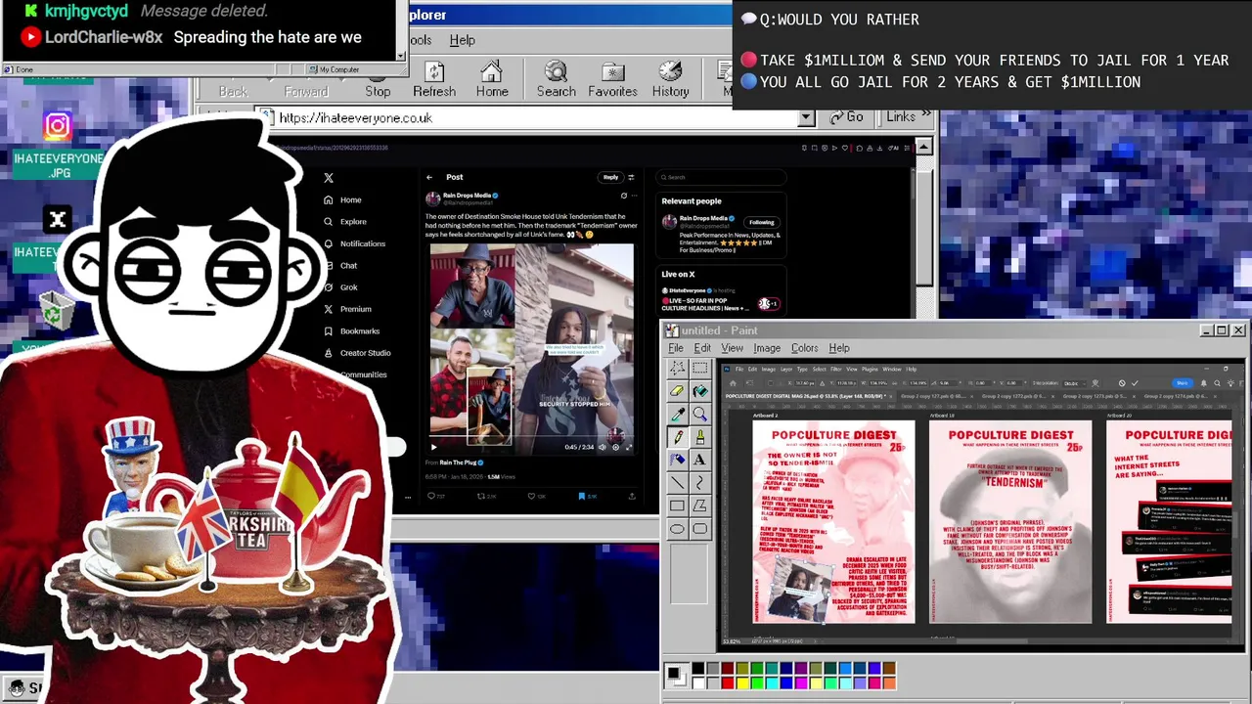The width and height of the screenshot is (1252, 704).
Task: Open the View menu in Paint
Action: point(732,348)
